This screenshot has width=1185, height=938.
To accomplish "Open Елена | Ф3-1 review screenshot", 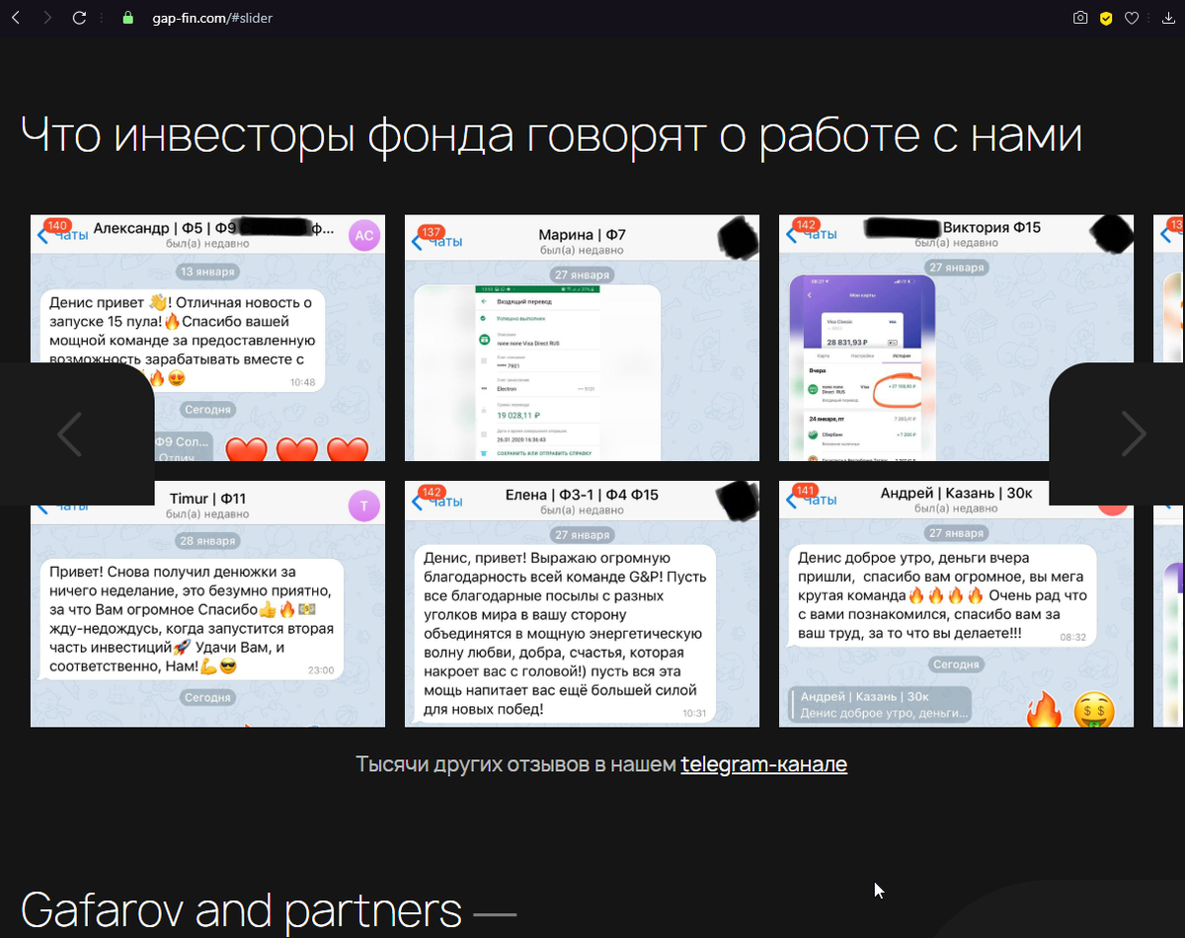I will click(582, 603).
